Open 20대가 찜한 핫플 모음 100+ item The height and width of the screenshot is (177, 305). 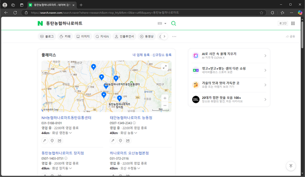pyautogui.click(x=229, y=99)
